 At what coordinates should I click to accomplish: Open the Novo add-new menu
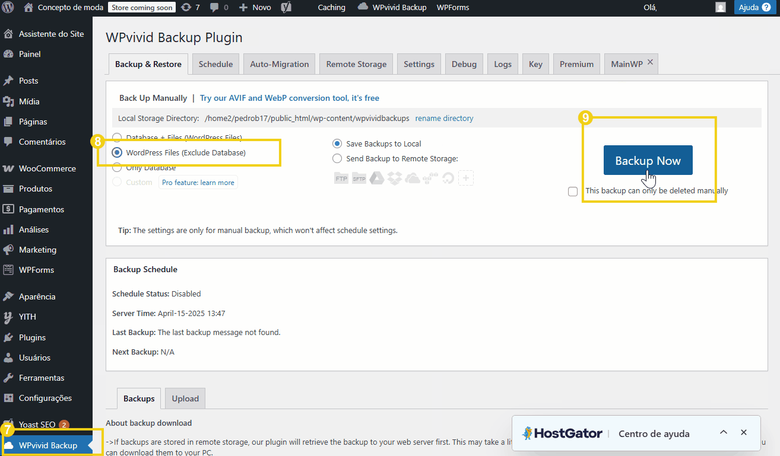pos(255,7)
